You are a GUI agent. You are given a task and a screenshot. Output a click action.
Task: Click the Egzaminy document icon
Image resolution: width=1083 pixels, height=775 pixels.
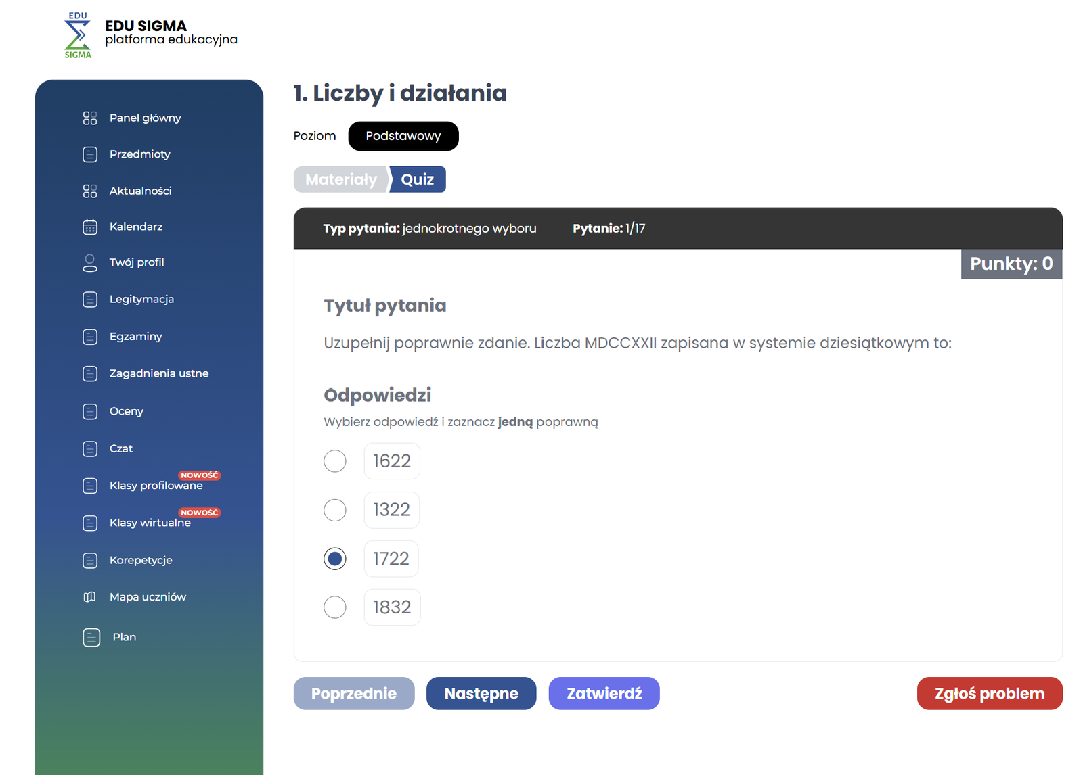tap(90, 337)
